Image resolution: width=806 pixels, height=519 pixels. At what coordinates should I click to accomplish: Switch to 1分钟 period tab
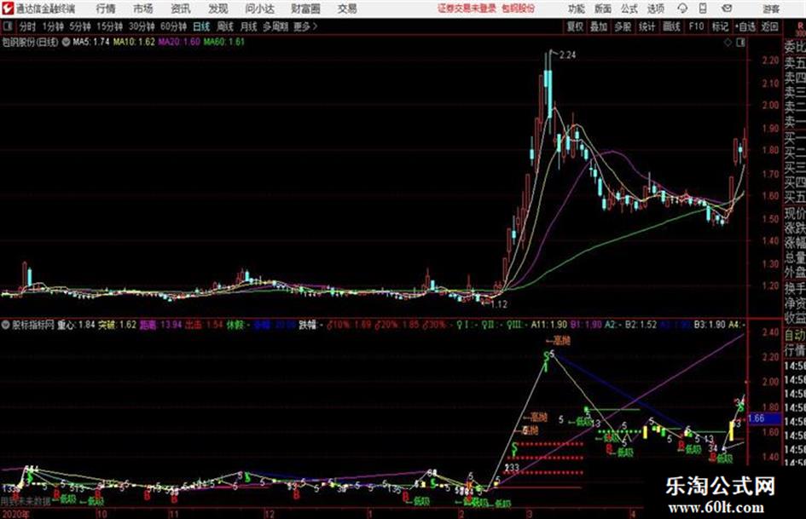[53, 26]
